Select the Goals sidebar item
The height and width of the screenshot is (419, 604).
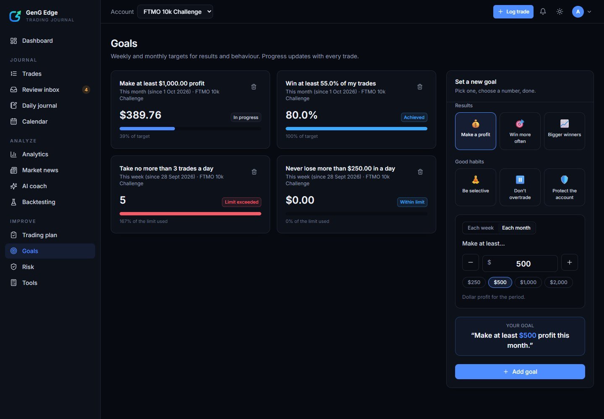click(x=50, y=251)
